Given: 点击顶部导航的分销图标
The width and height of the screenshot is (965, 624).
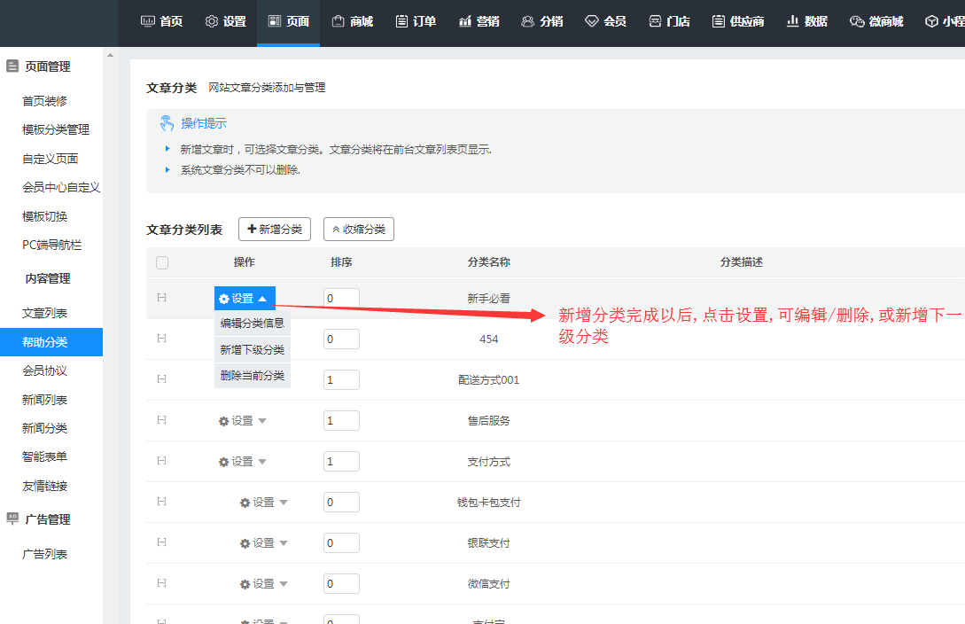Looking at the screenshot, I should [527, 19].
